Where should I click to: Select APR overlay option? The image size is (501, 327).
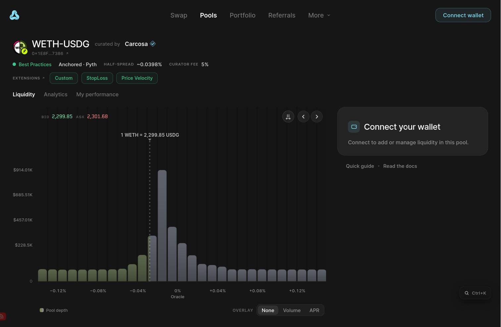coord(314,310)
